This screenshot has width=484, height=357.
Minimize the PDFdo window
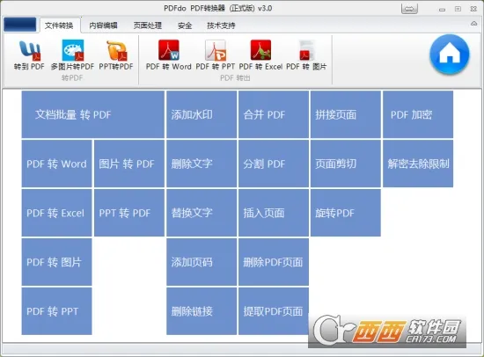point(442,10)
